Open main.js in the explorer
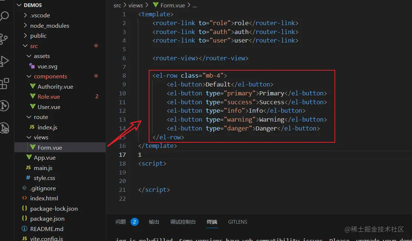The height and width of the screenshot is (241, 412). [x=43, y=168]
